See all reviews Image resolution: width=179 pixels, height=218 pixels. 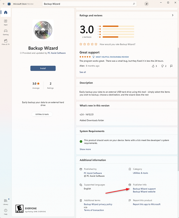point(83,72)
